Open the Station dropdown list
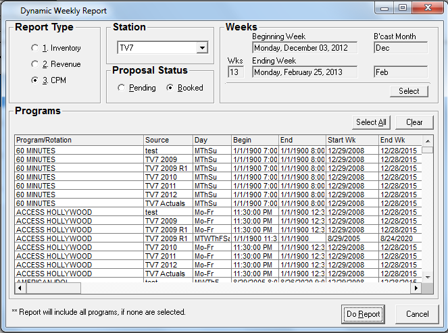This screenshot has width=448, height=333. point(201,48)
